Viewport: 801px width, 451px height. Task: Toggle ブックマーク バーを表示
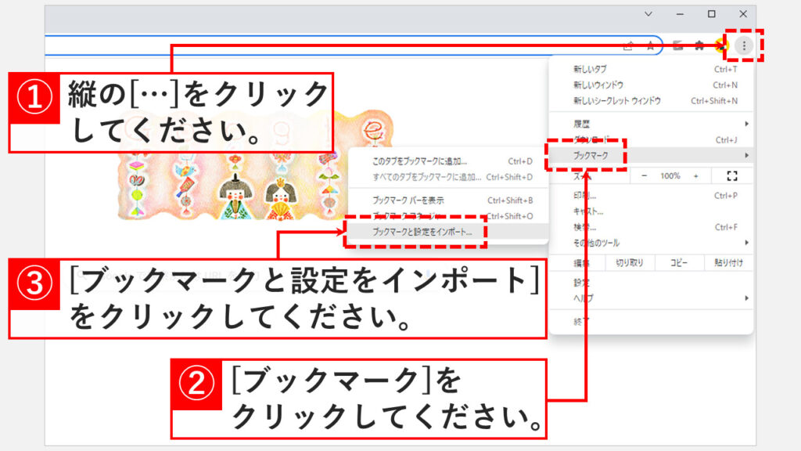coord(448,200)
